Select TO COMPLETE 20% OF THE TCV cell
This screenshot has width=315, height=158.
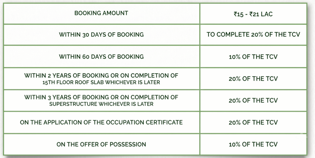point(253,34)
